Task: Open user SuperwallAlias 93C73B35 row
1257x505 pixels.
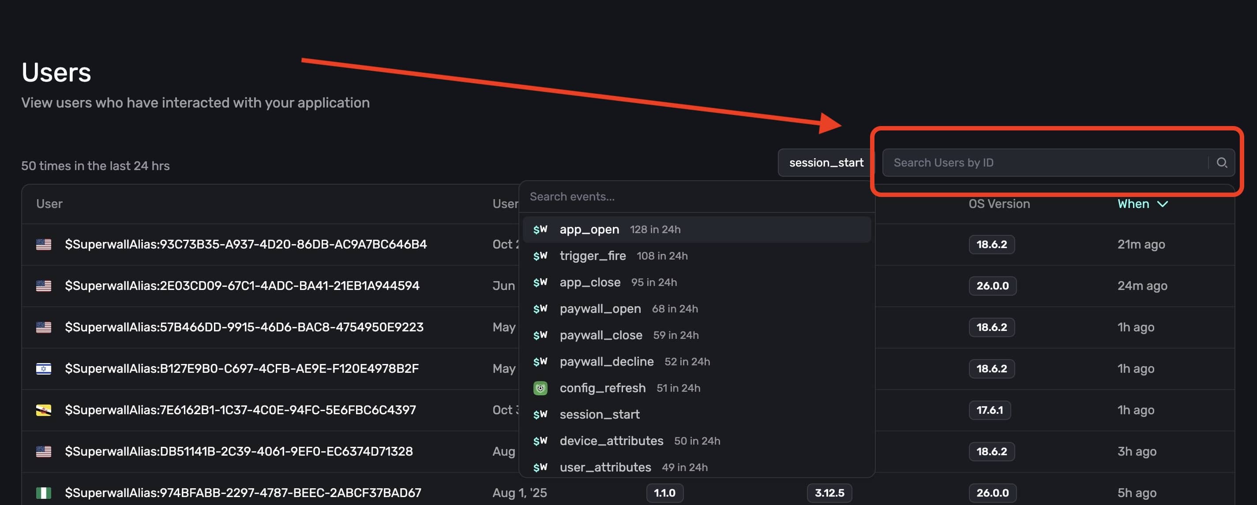Action: coord(245,244)
